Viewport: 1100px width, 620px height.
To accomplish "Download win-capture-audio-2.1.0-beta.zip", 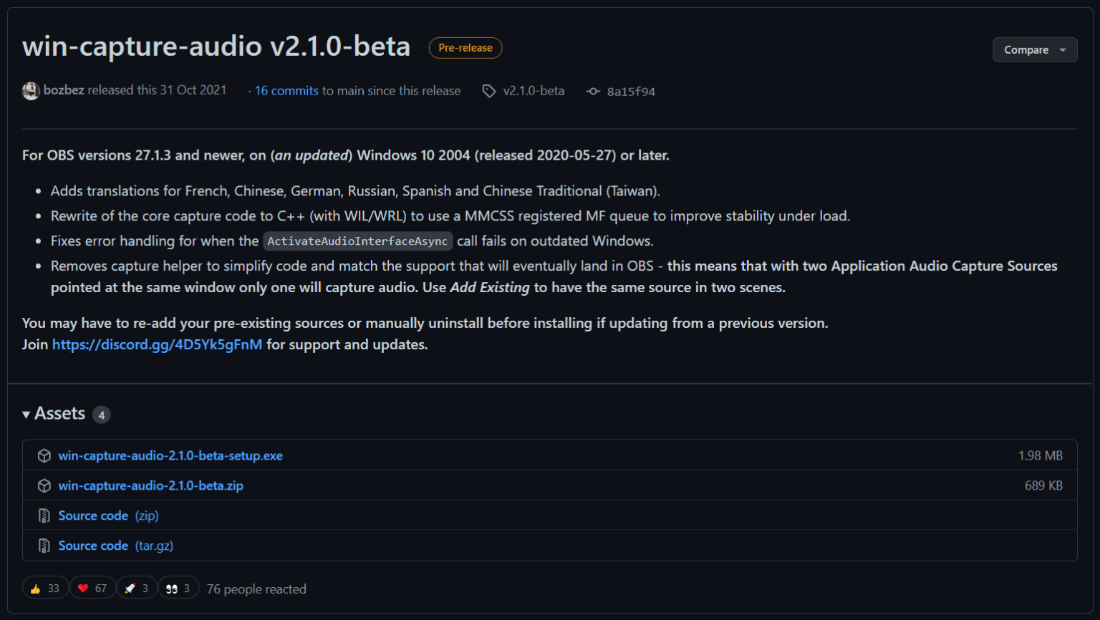I will click(150, 486).
